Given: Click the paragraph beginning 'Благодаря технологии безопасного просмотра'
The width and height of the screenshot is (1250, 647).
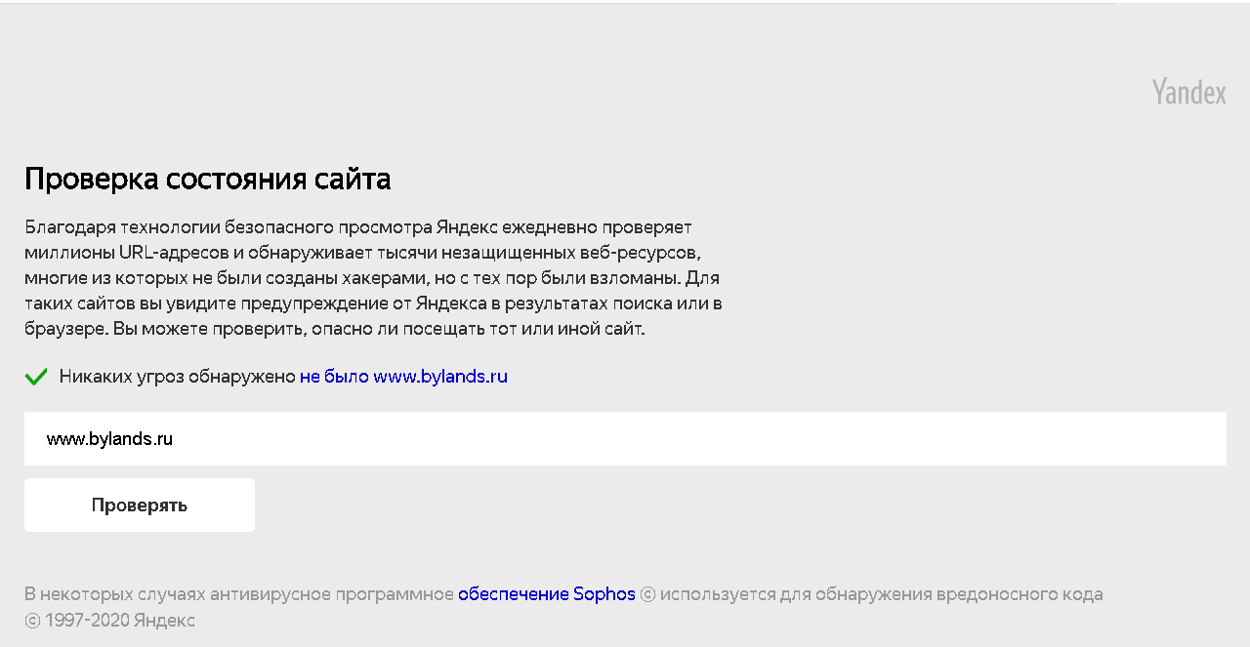Looking at the screenshot, I should pos(373,278).
